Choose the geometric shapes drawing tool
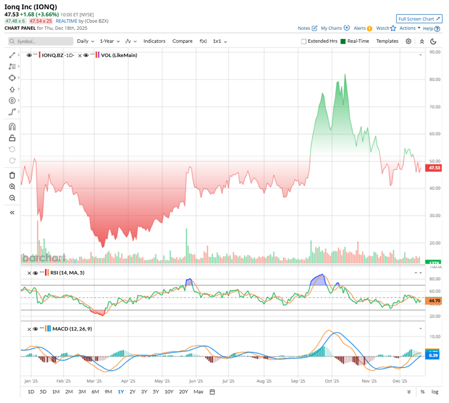Image resolution: width=449 pixels, height=403 pixels. click(12, 78)
